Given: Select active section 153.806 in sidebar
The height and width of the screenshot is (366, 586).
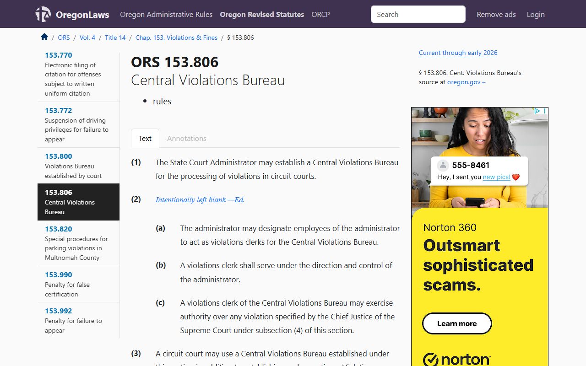Looking at the screenshot, I should click(x=78, y=202).
